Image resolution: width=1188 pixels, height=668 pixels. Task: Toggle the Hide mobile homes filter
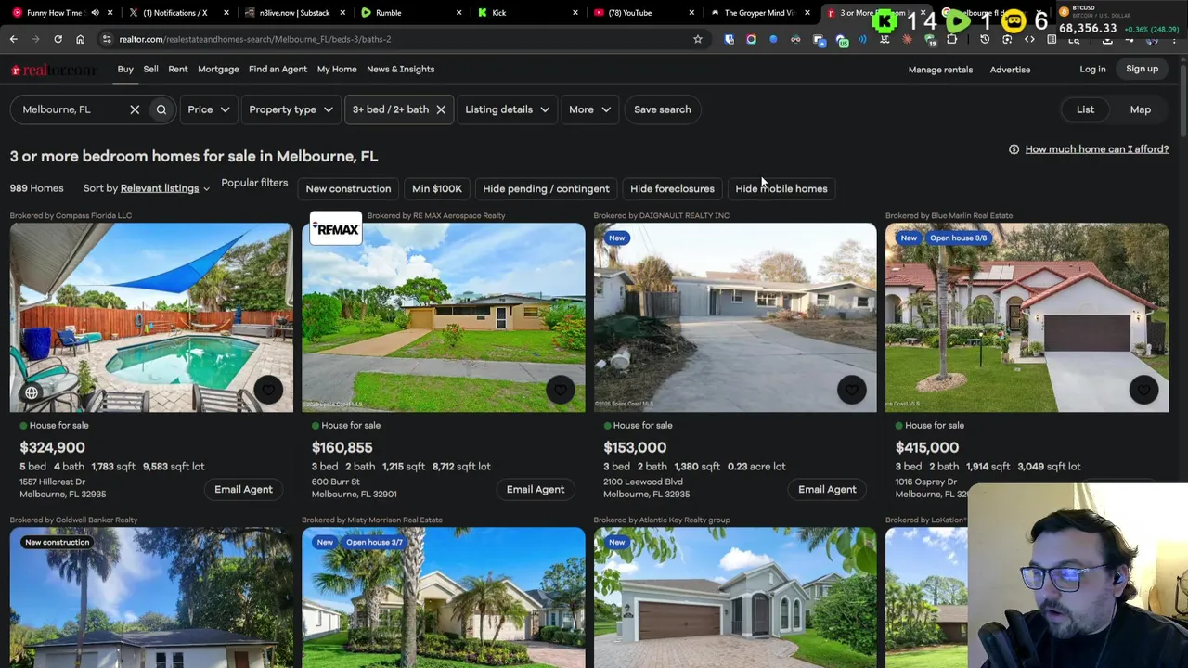coord(781,188)
